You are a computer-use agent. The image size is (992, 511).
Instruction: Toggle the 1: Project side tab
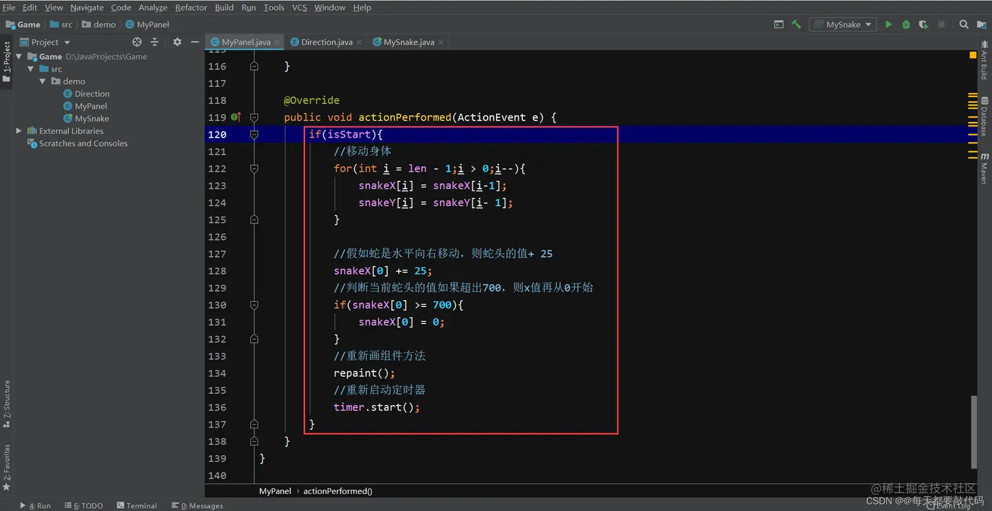coord(7,62)
